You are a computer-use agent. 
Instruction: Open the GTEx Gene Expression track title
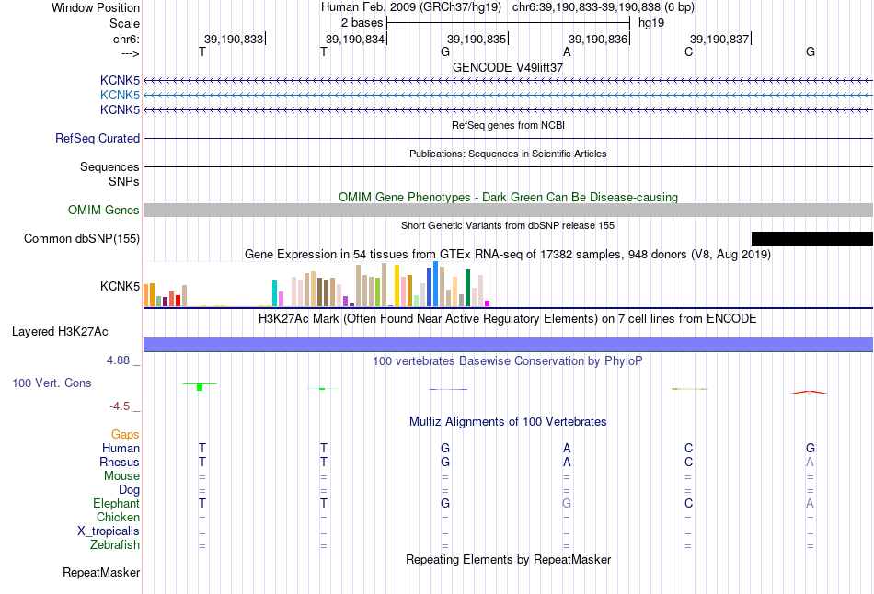[x=508, y=255]
